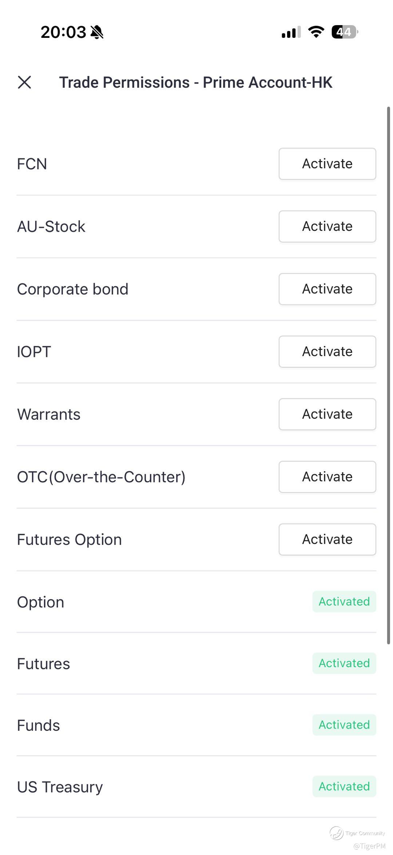Tap the Tiger Community watermark logo
This screenshot has width=393, height=855.
[x=337, y=833]
